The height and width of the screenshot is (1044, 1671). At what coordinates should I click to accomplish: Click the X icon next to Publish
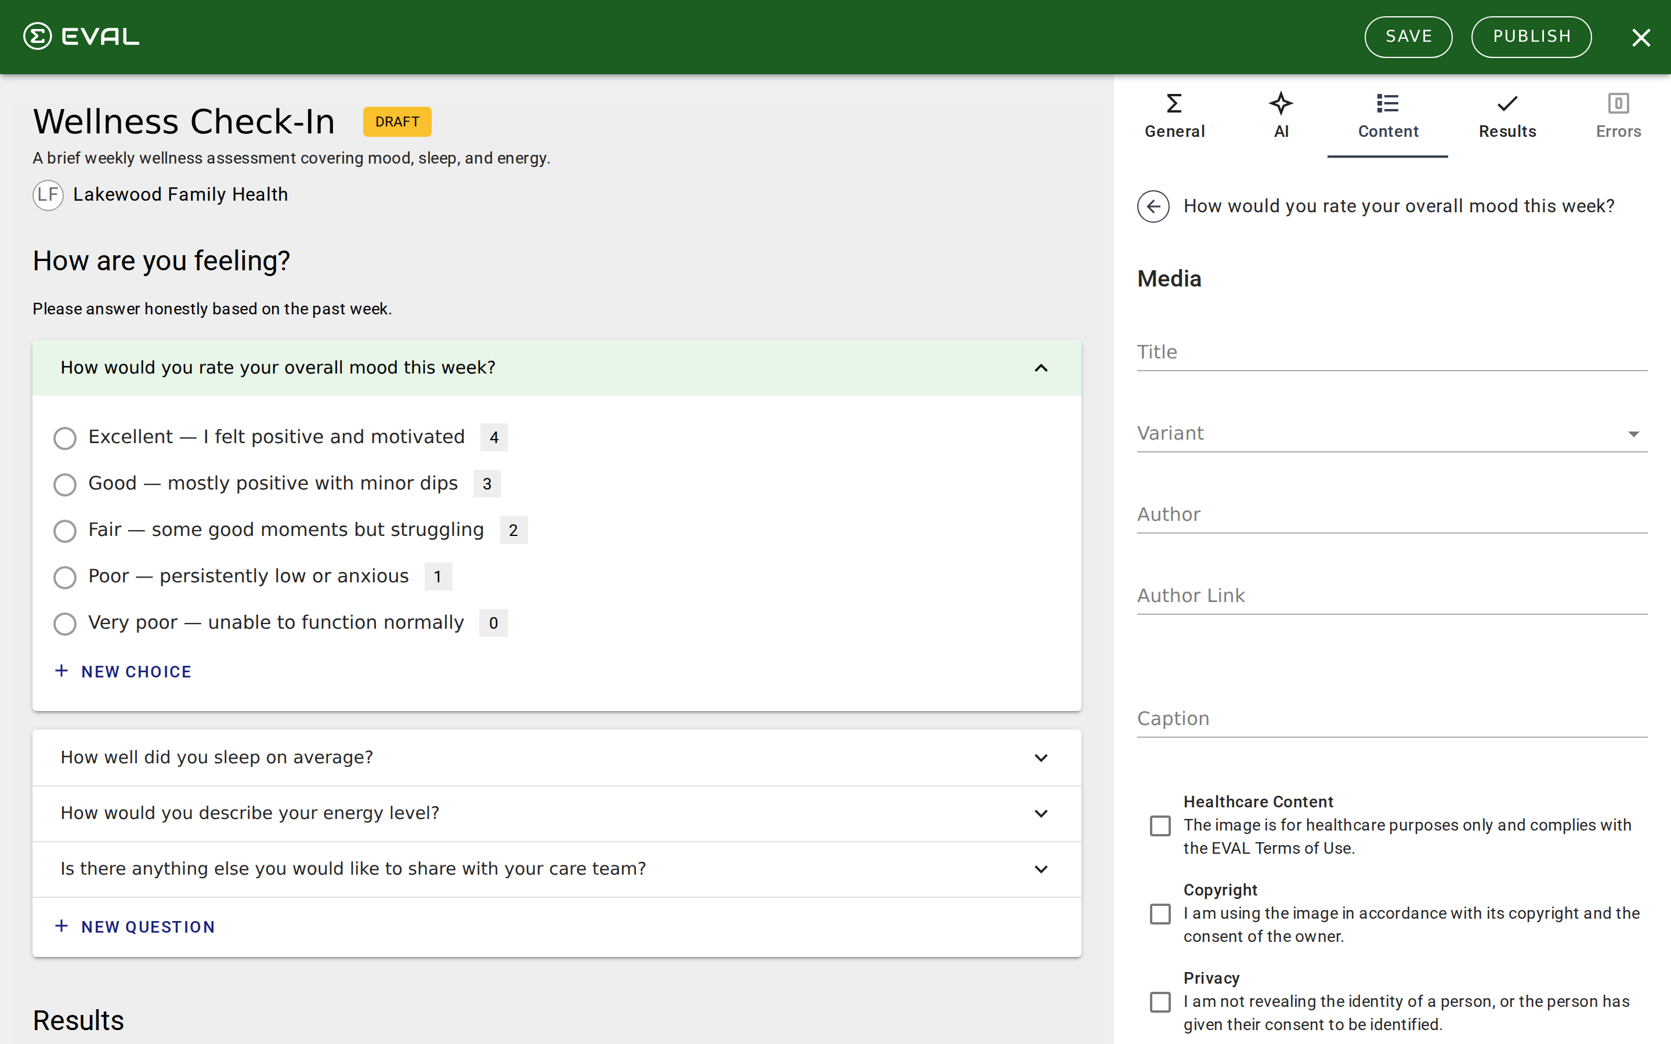(1641, 37)
